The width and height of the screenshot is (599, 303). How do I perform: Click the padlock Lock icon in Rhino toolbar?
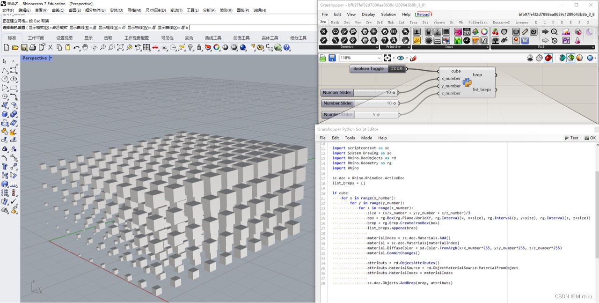coord(199,47)
